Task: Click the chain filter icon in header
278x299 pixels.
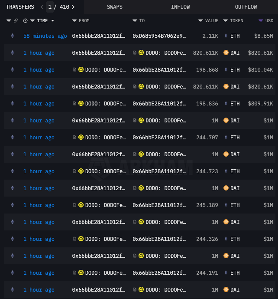Action: tap(9, 21)
